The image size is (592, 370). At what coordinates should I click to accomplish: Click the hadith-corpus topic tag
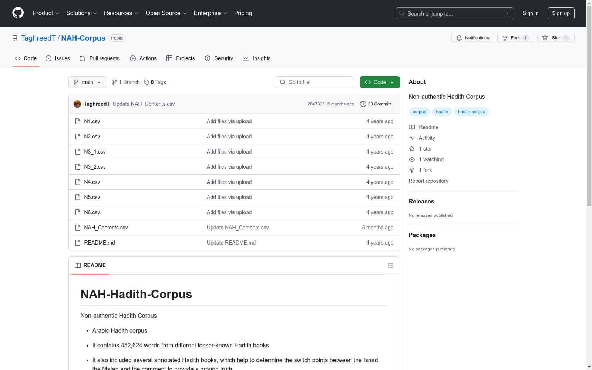[471, 112]
